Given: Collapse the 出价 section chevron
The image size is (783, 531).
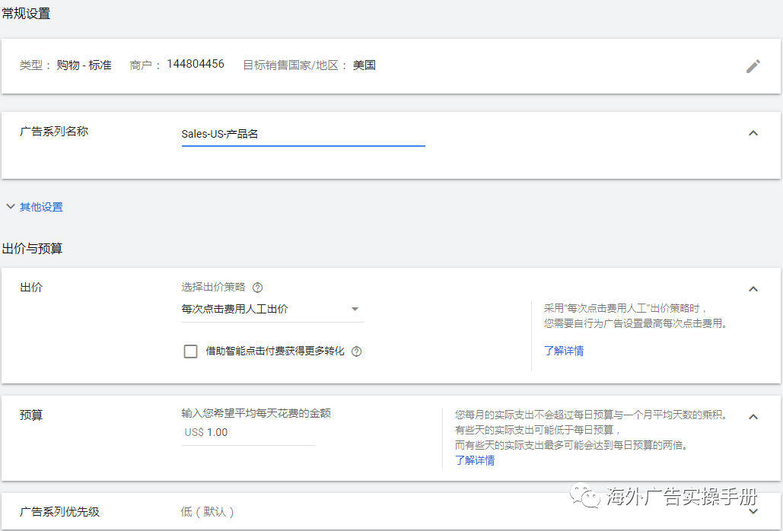Looking at the screenshot, I should [753, 288].
